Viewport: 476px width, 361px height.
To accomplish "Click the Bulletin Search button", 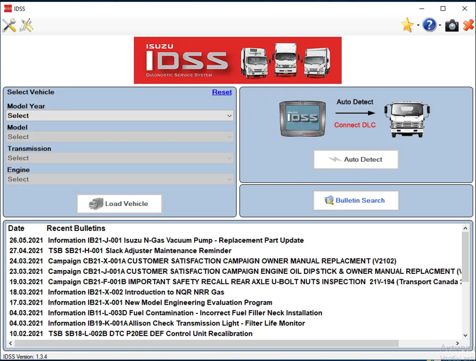I will tap(356, 200).
